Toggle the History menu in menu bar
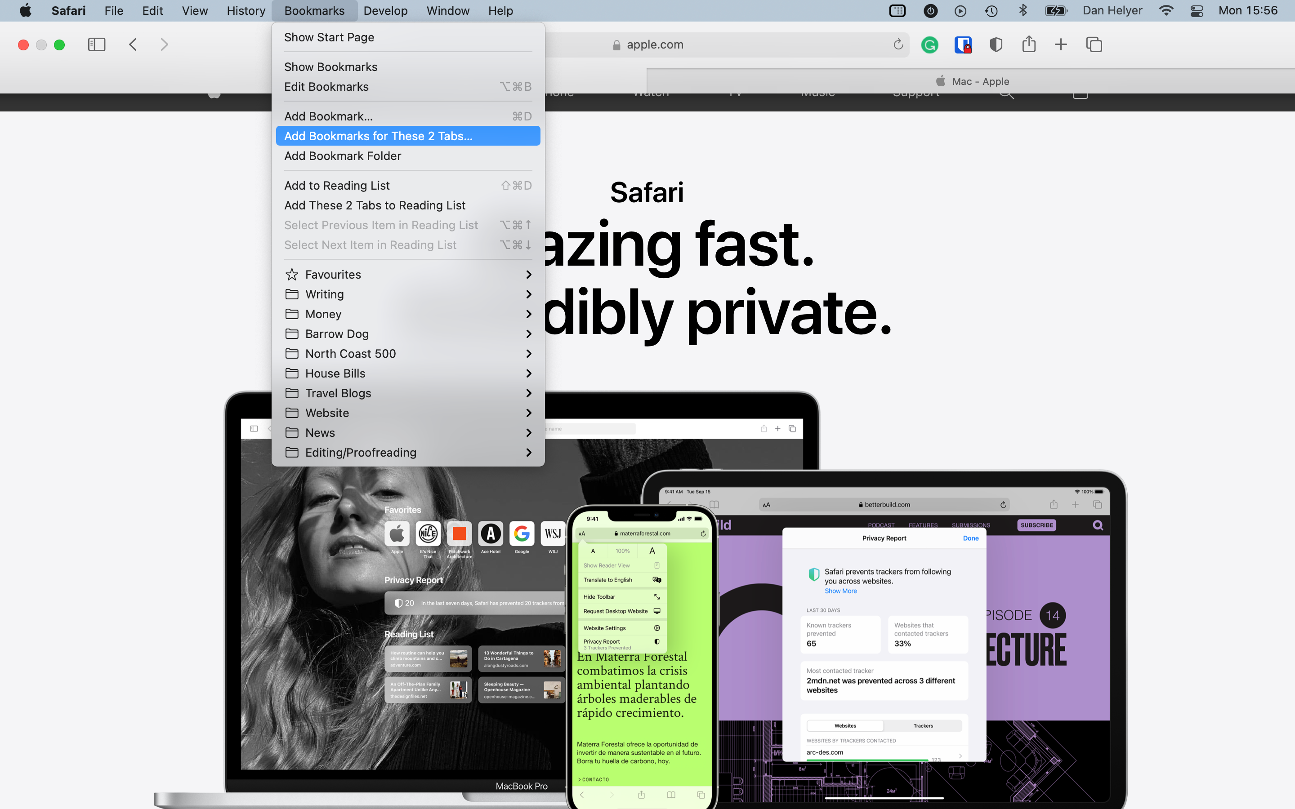Viewport: 1295px width, 809px height. coord(244,10)
